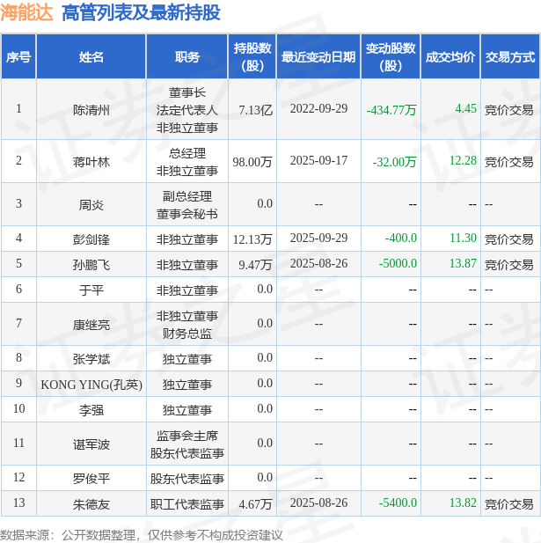Click the 持股数(股) column header

coord(252,57)
